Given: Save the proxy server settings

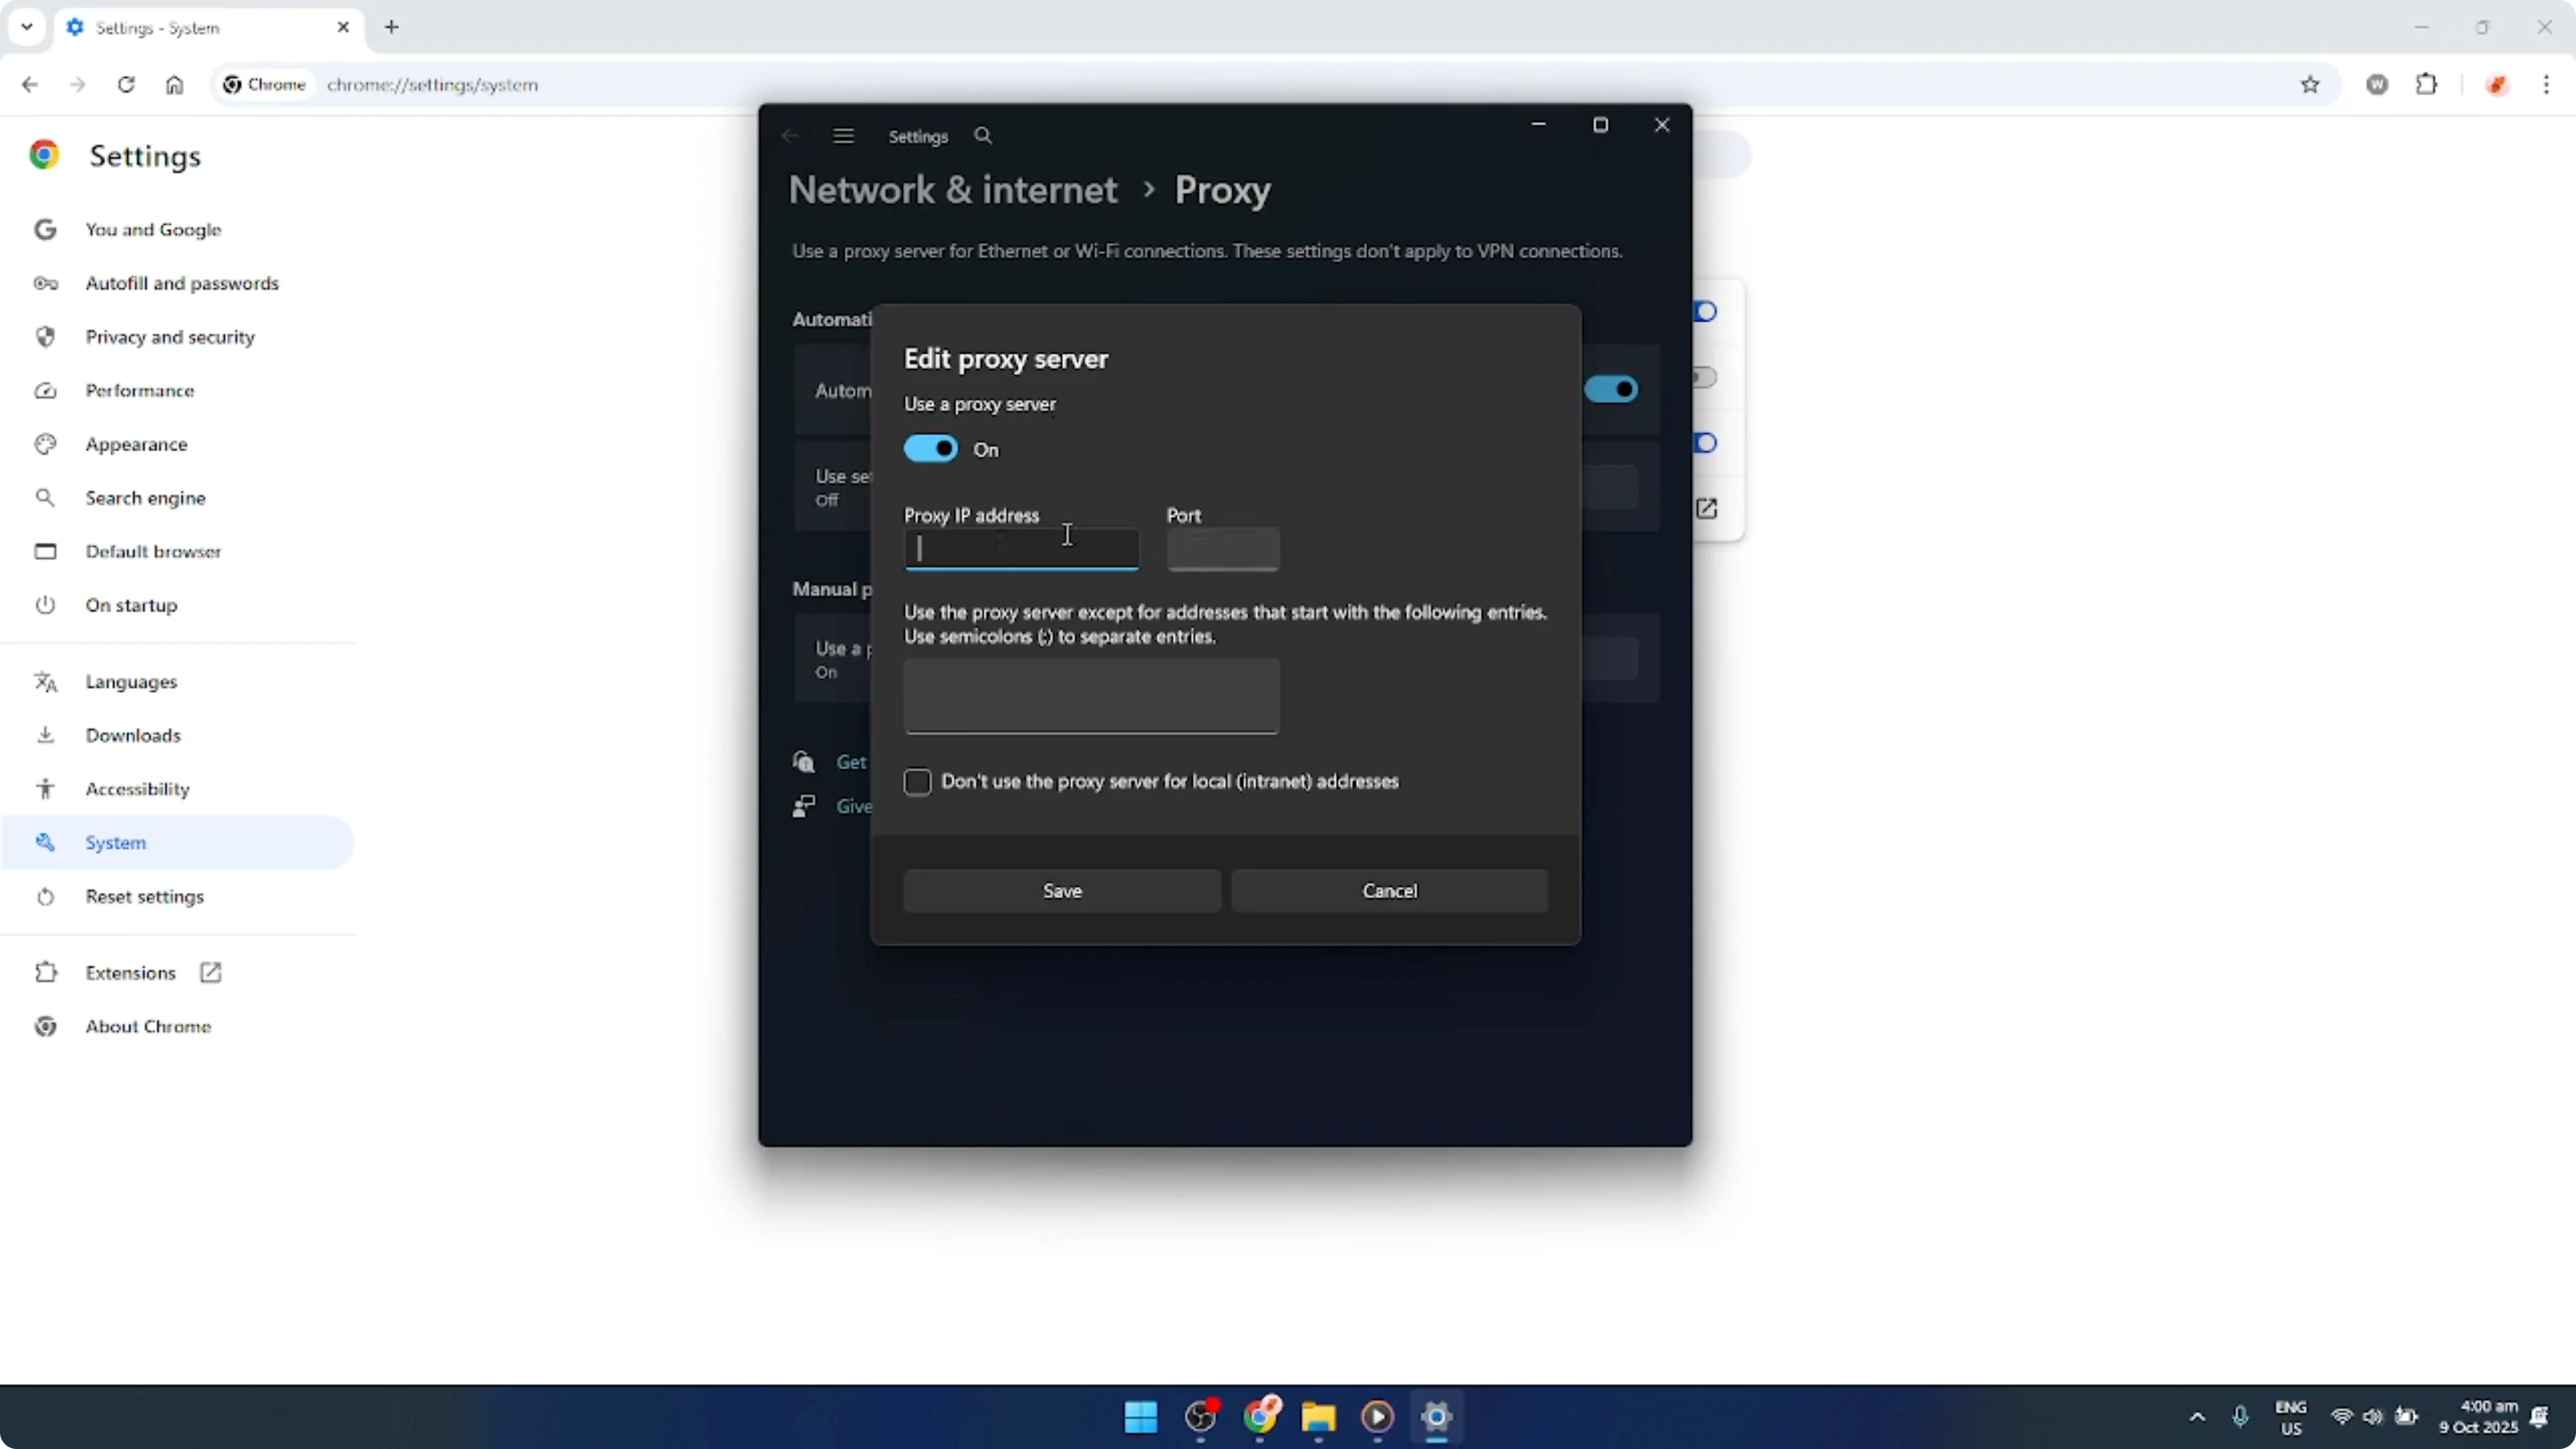Looking at the screenshot, I should (1061, 890).
